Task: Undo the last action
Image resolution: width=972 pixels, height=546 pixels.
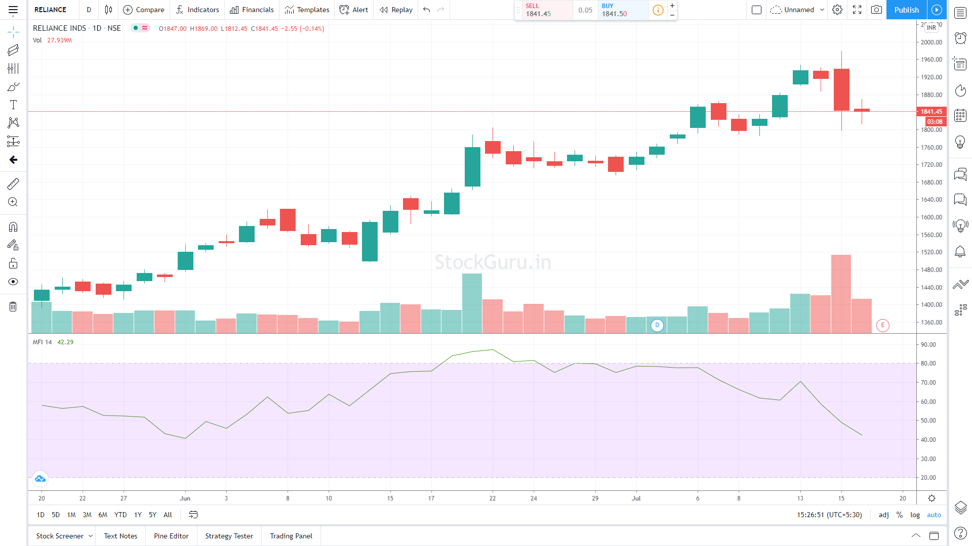Action: 427,10
